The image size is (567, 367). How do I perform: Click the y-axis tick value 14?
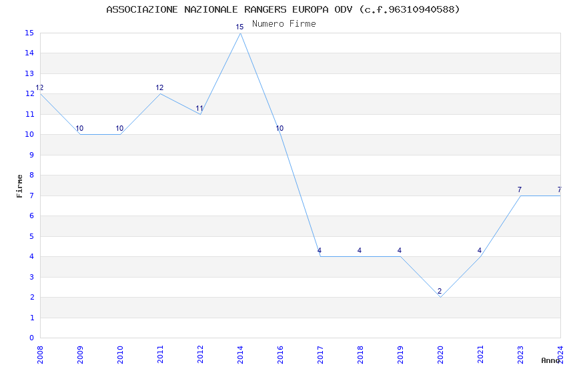point(29,53)
